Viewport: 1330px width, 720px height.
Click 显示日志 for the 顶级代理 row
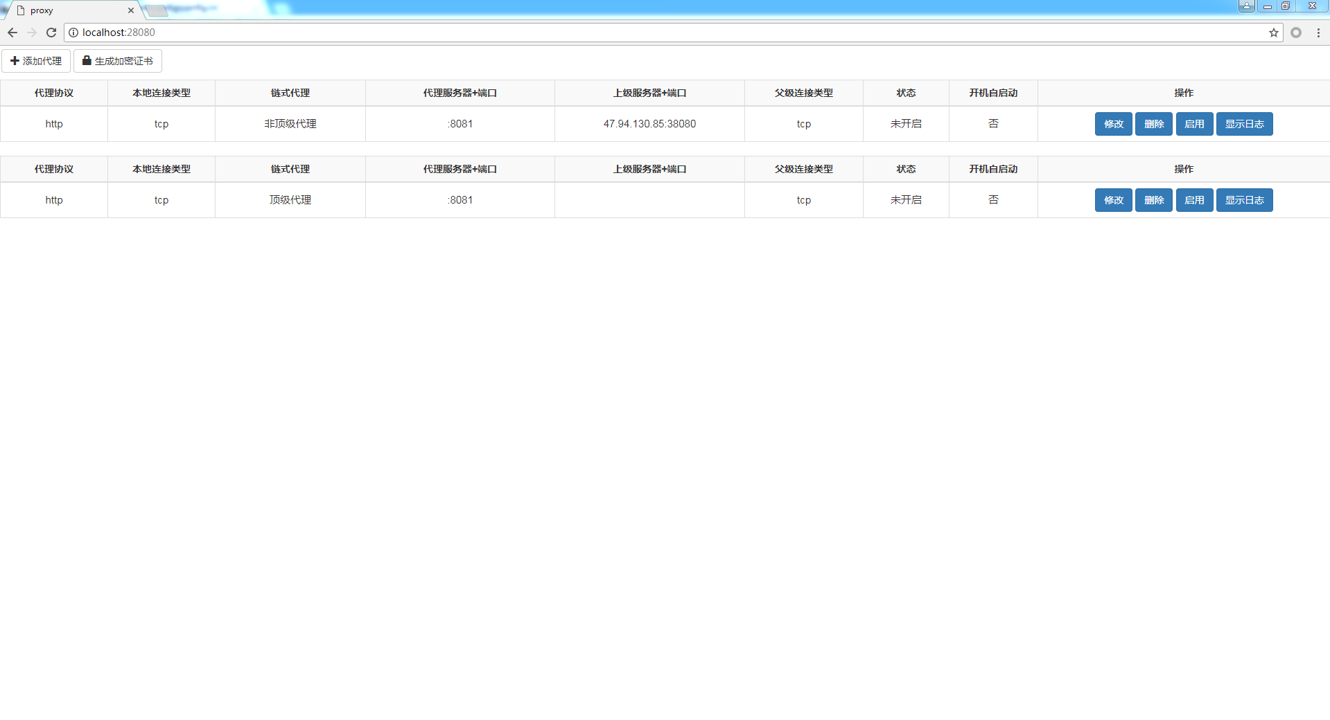click(1245, 200)
